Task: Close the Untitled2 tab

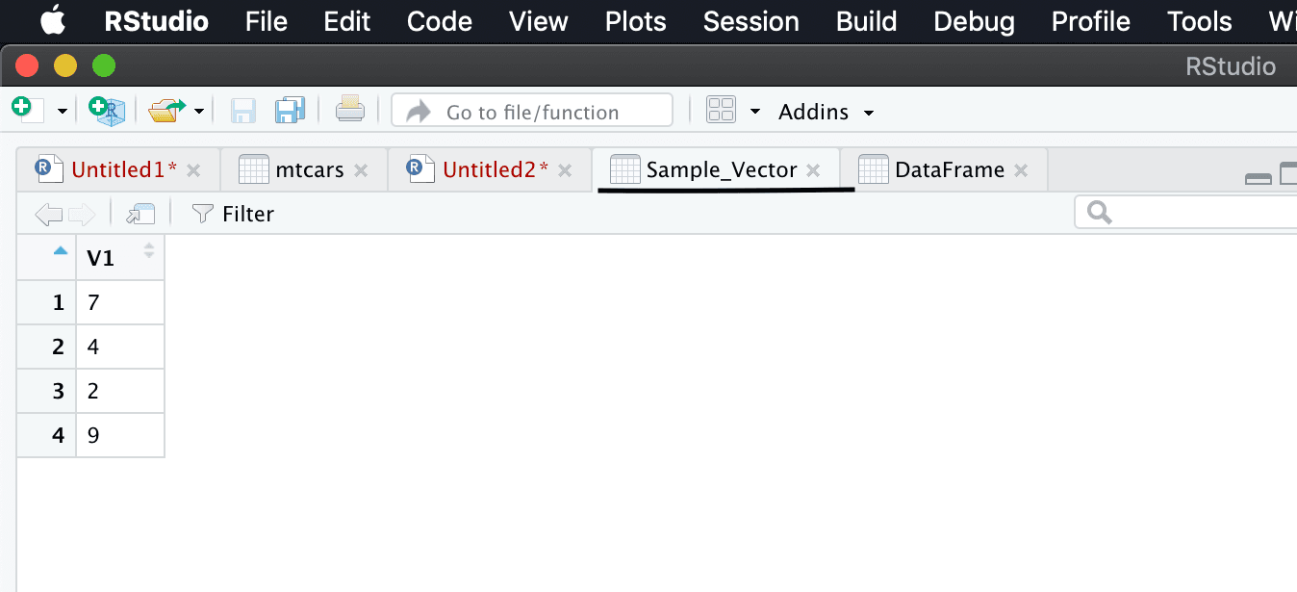Action: 565,170
